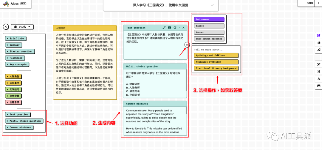Click the BETA badge
This screenshot has width=322, height=150.
coord(23,4)
